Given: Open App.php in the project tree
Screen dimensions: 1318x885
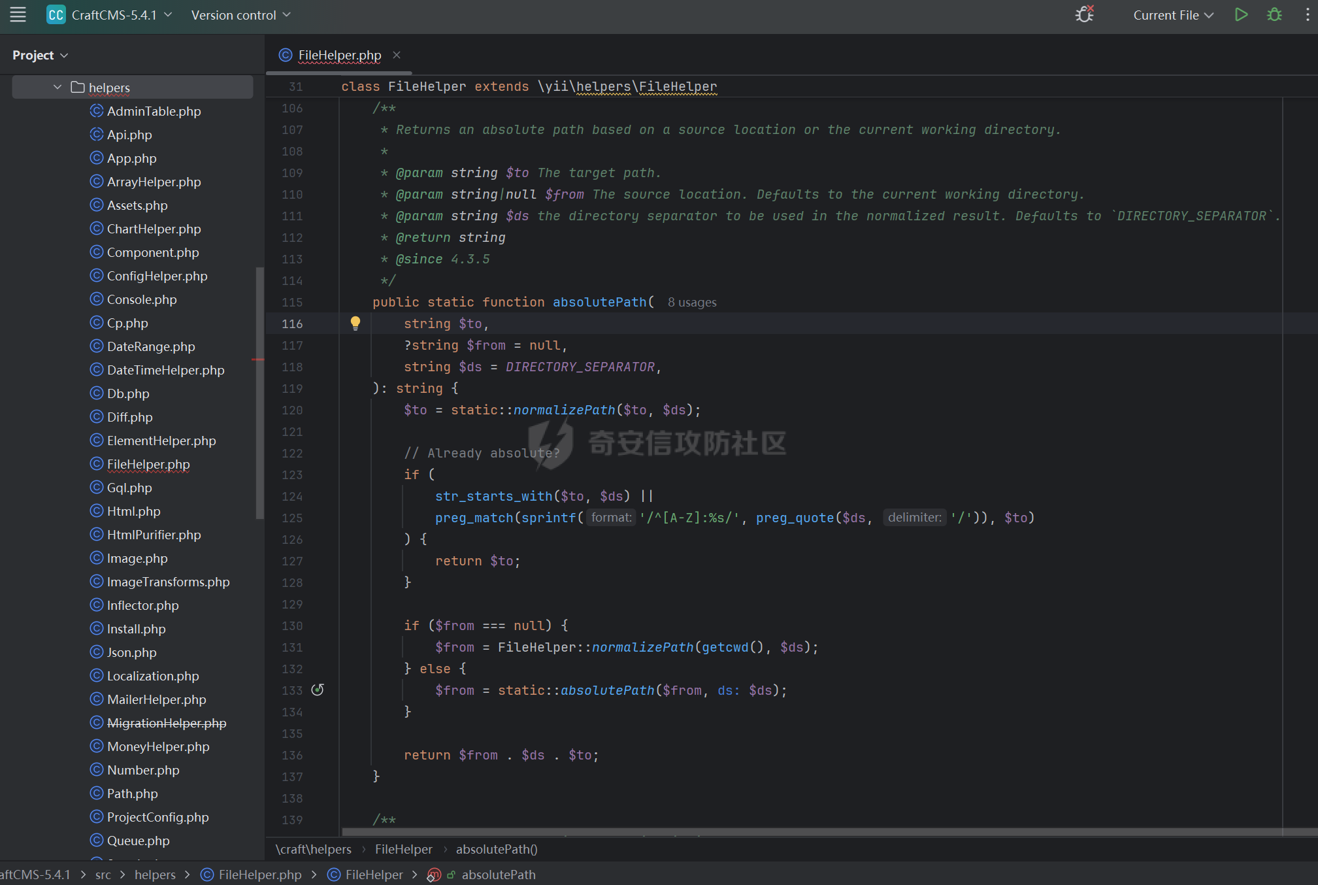Looking at the screenshot, I should tap(131, 158).
